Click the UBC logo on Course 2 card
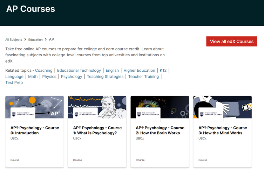The image size is (264, 171). point(147,114)
